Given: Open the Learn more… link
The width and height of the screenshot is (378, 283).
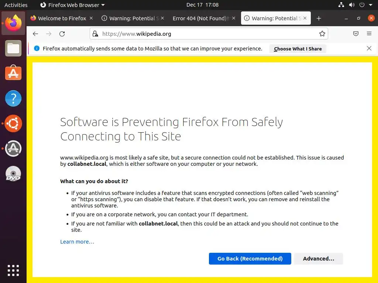Looking at the screenshot, I should pyautogui.click(x=77, y=242).
